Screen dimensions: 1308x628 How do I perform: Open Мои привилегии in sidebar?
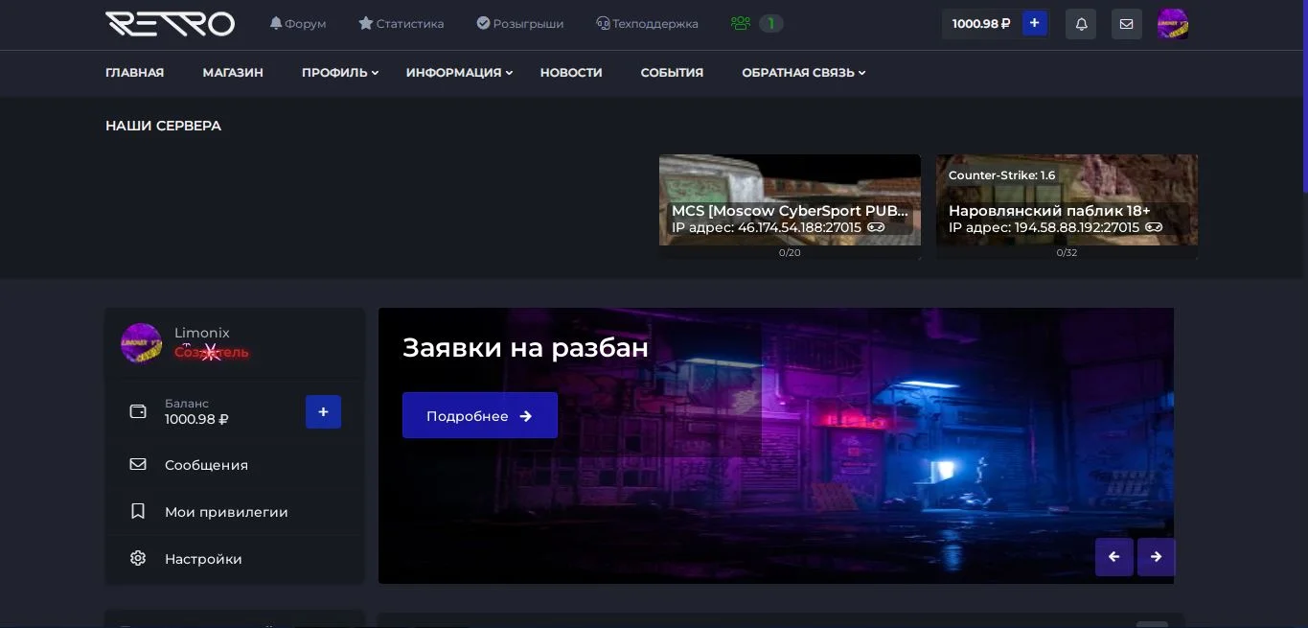(226, 512)
